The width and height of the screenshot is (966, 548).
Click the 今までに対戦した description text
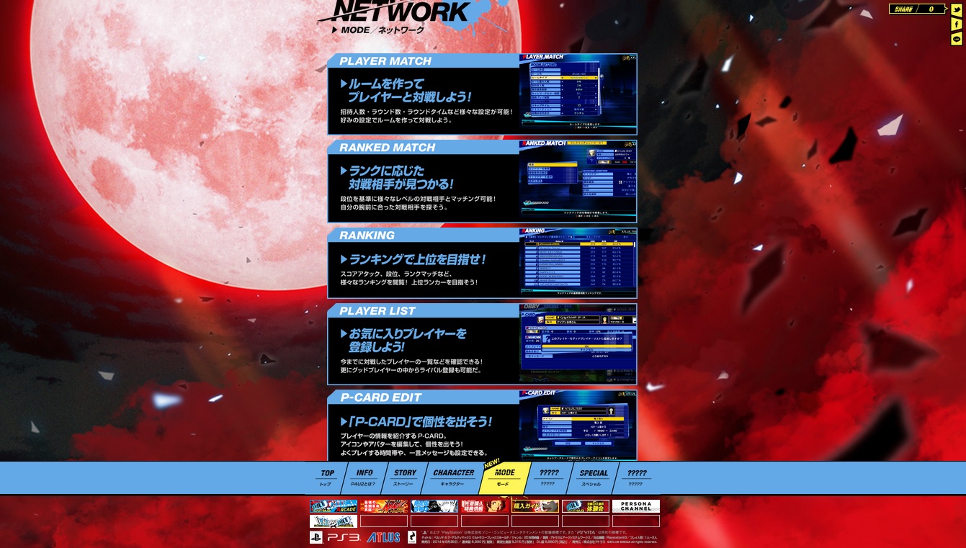pos(411,366)
